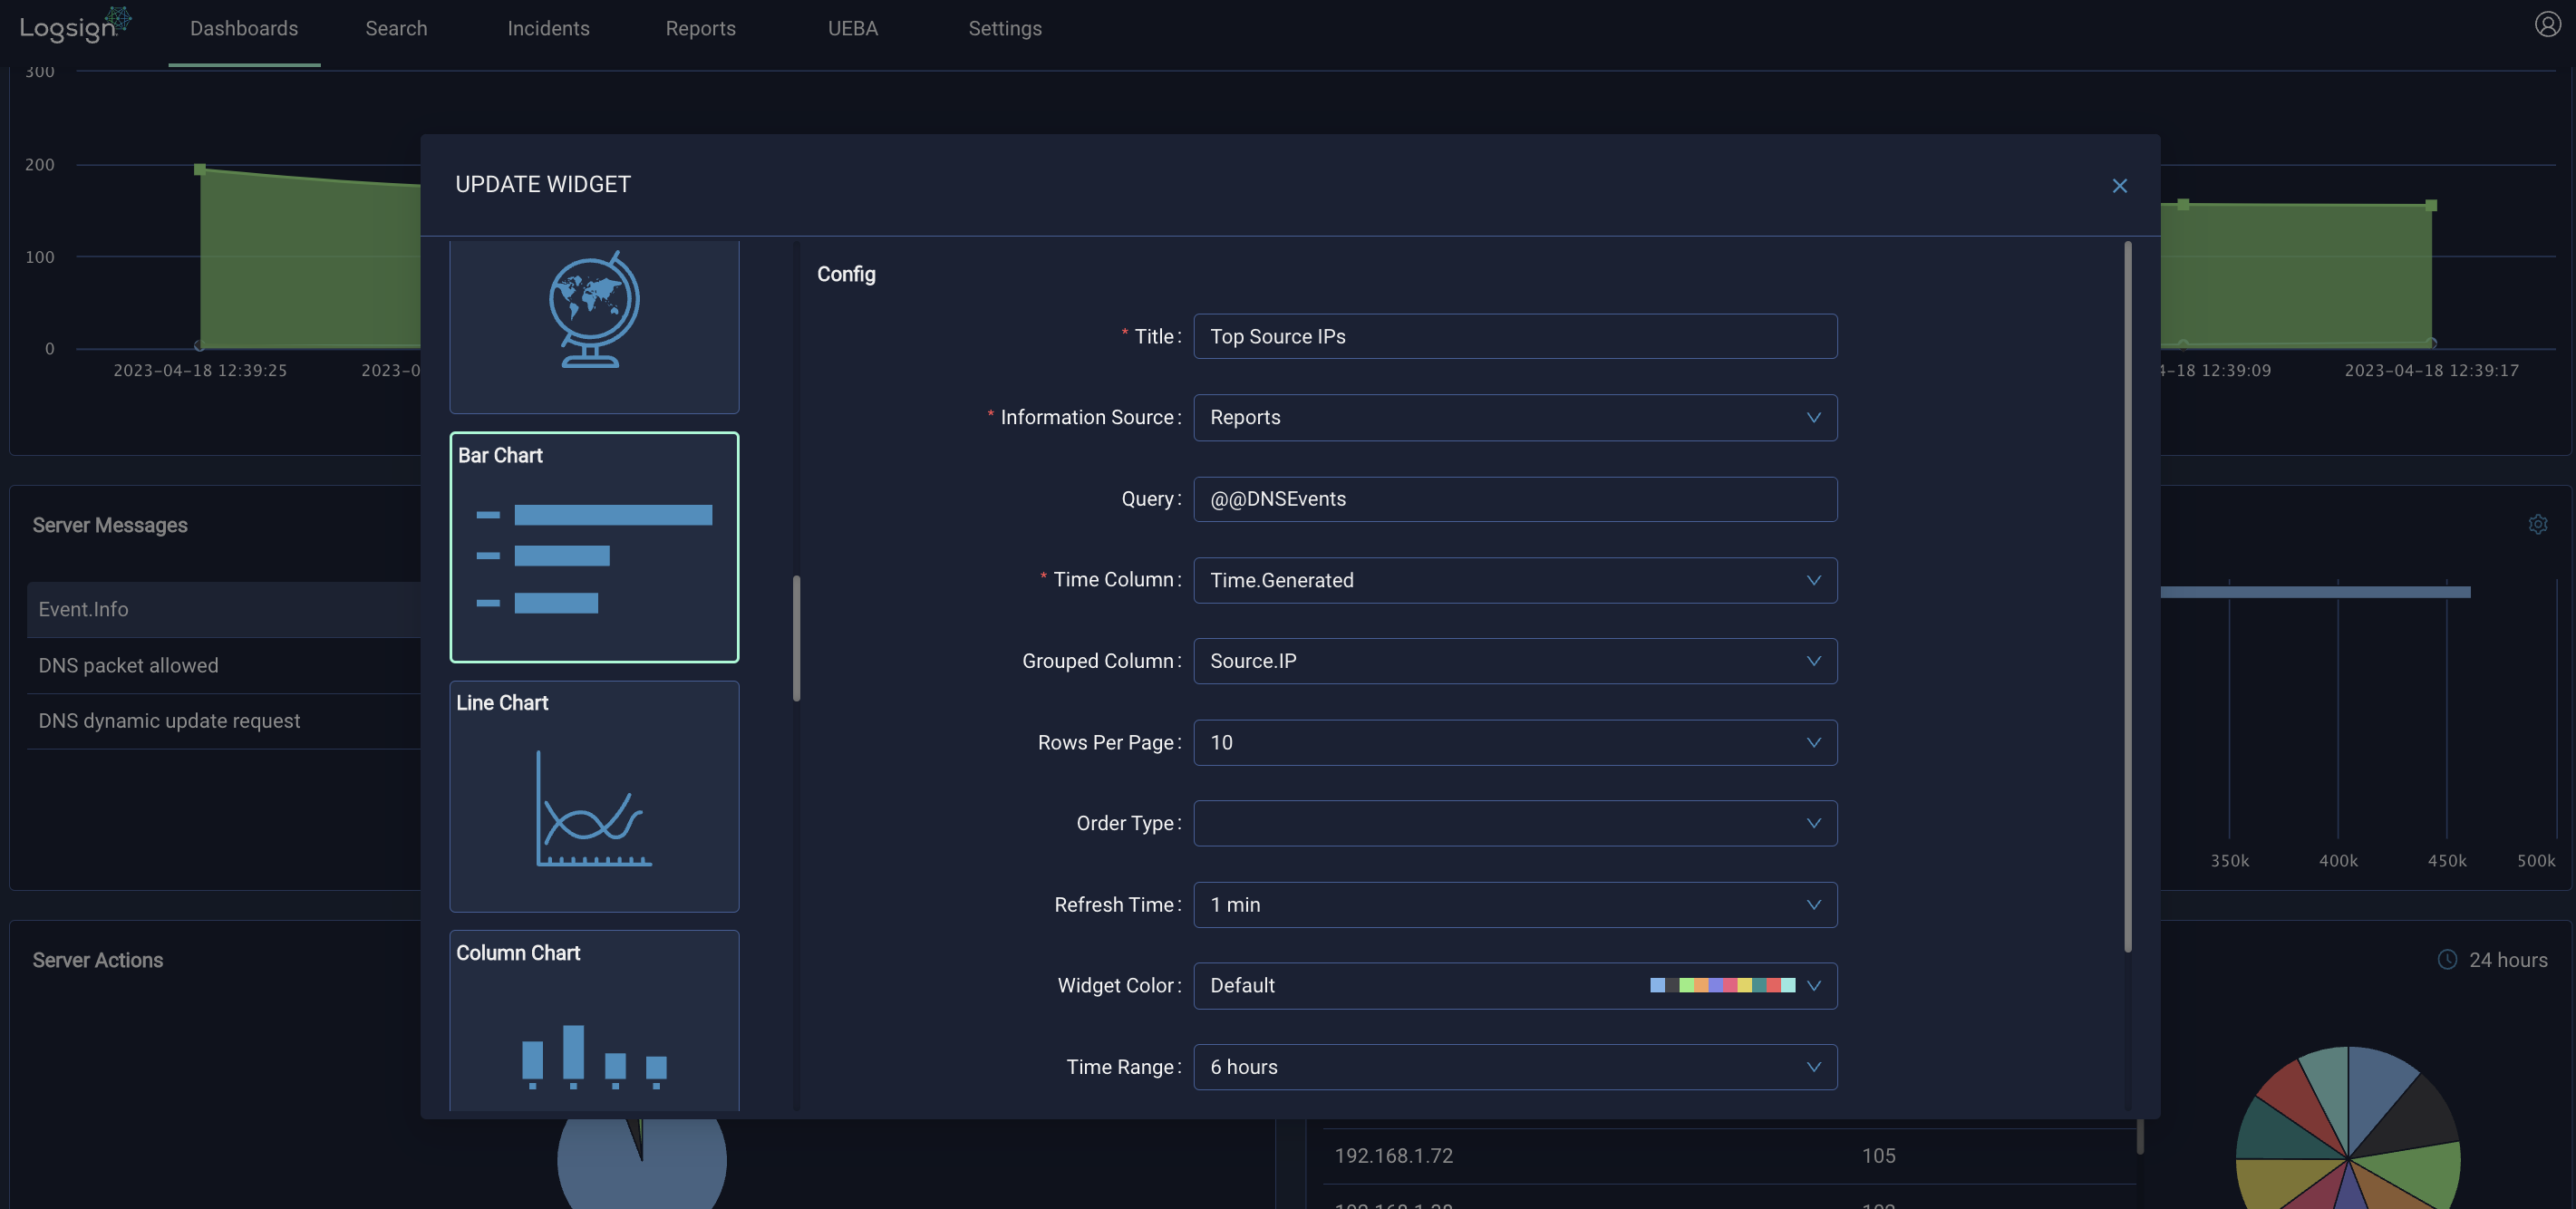Screen dimensions: 2576x1209
Task: Open the Information Source dropdown
Action: click(1515, 417)
